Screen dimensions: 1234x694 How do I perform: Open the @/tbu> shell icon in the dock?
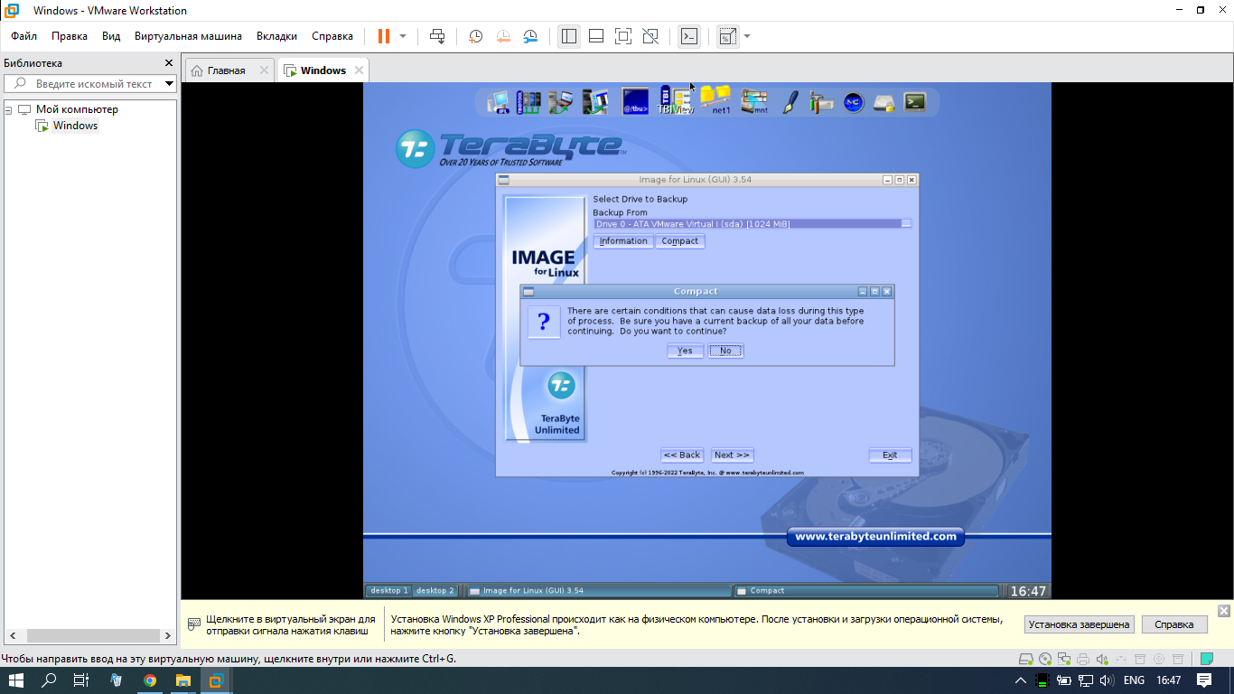(x=635, y=102)
